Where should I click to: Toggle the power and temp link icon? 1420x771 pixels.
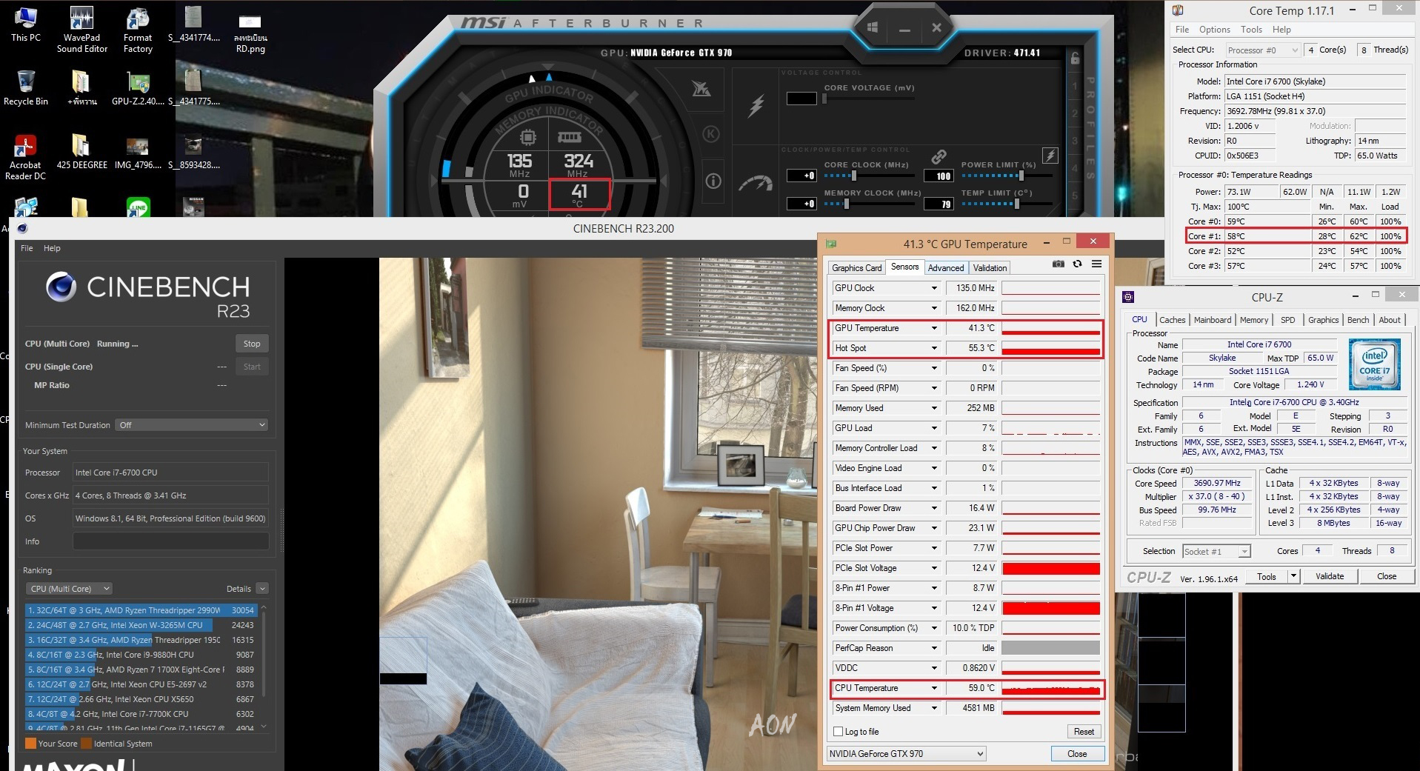pyautogui.click(x=939, y=157)
